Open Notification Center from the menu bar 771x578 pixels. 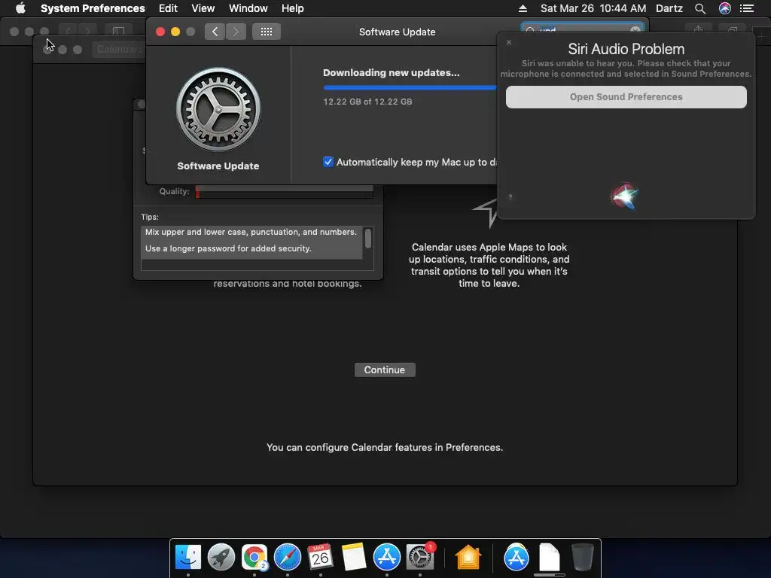[747, 8]
